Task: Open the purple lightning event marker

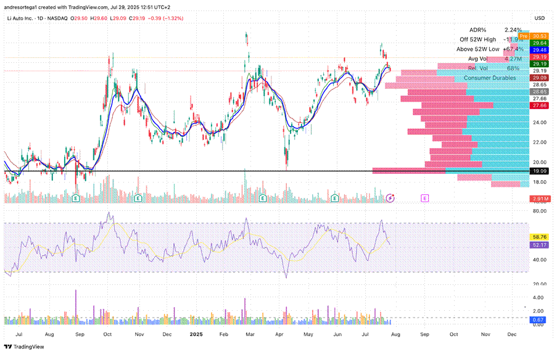Action: [x=390, y=198]
